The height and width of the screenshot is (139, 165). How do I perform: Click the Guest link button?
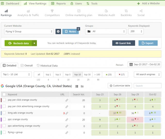123,43
